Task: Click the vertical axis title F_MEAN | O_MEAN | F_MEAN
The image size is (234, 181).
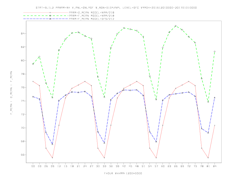Action: [11, 93]
